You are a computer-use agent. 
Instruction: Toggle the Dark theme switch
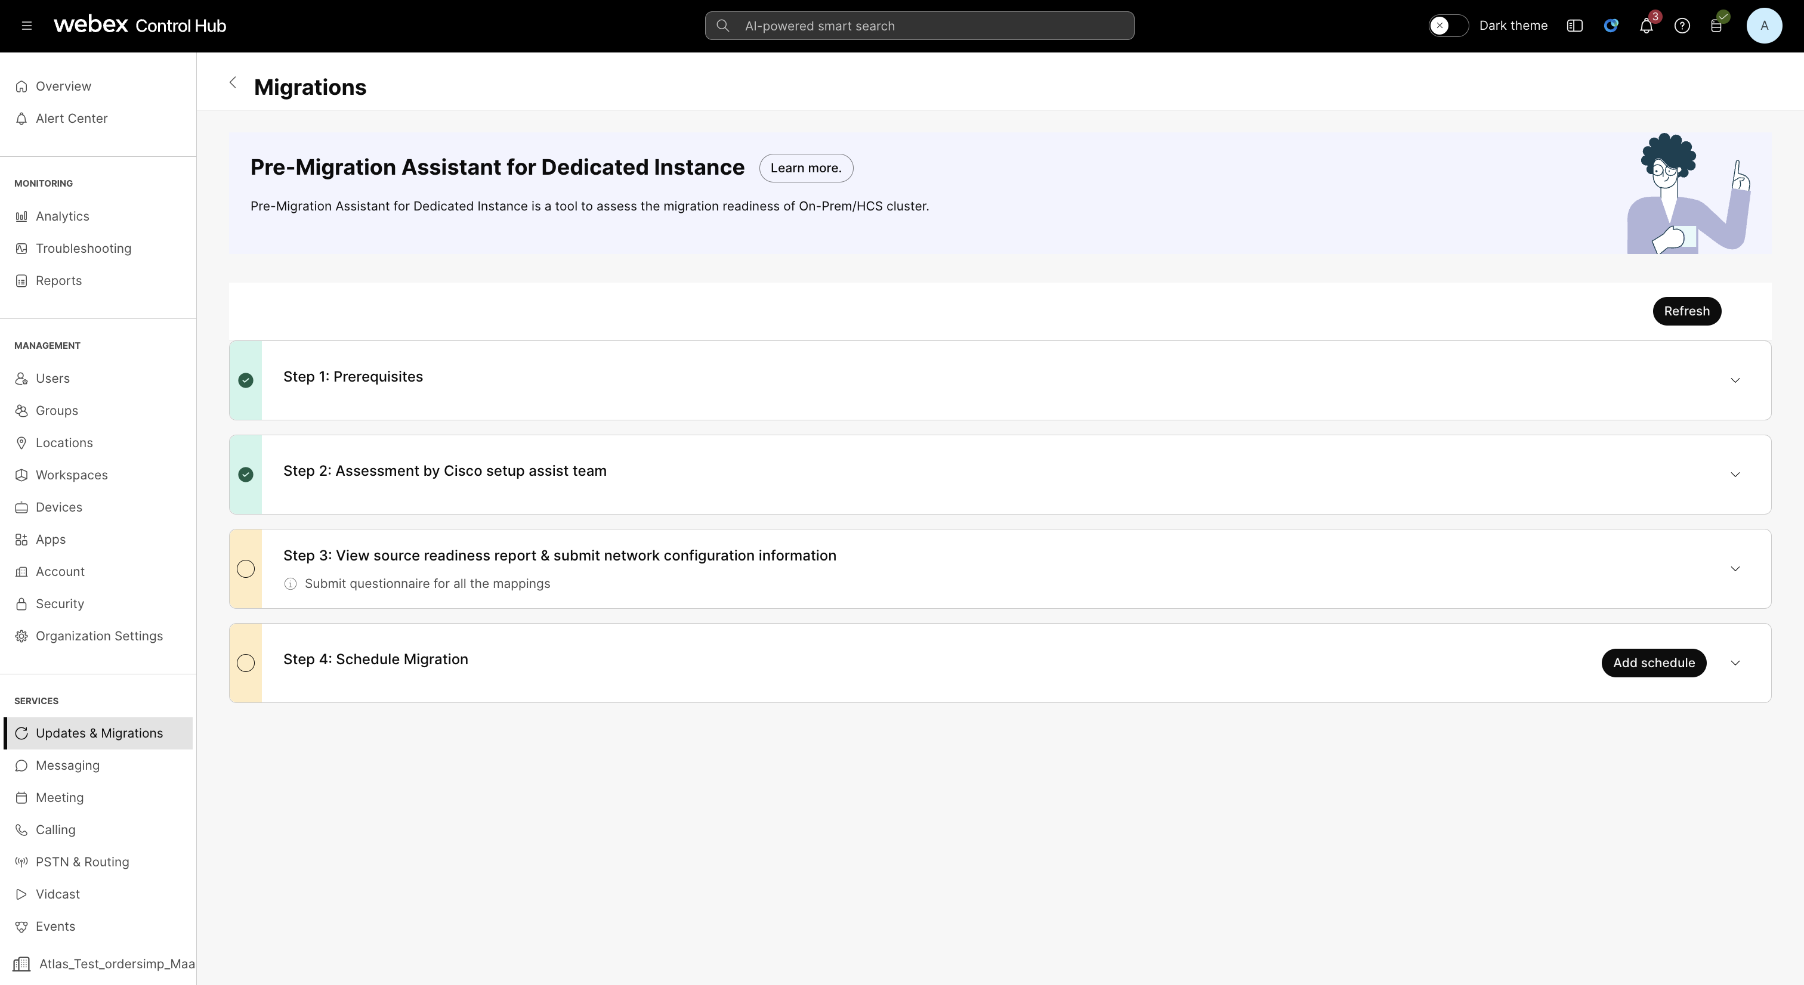click(x=1447, y=26)
